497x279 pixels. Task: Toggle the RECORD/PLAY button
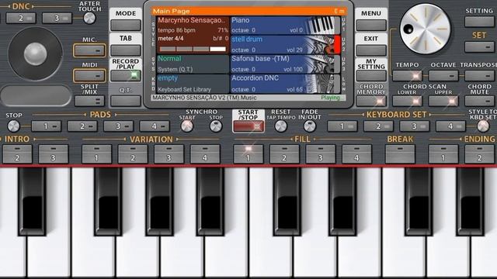tap(126, 75)
